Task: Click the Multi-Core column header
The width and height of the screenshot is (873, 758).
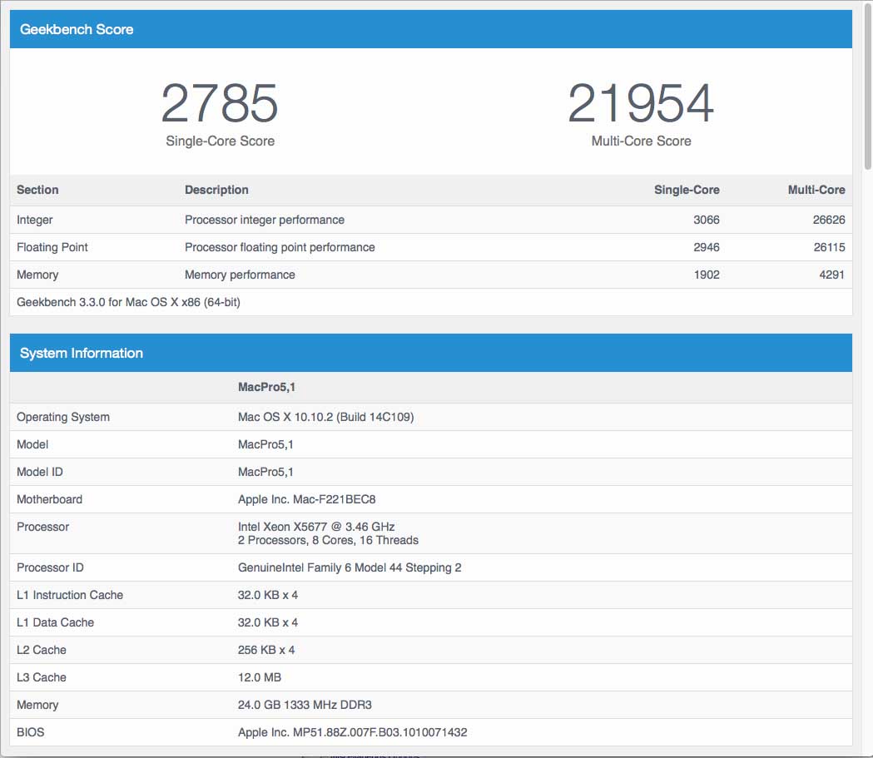Action: (x=816, y=190)
